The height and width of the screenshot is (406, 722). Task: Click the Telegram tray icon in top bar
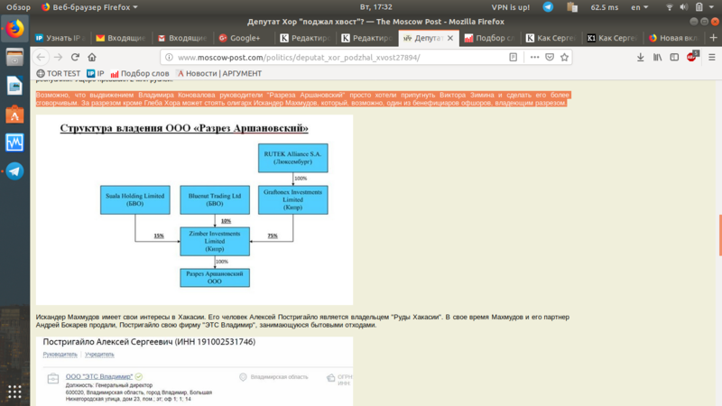pos(548,7)
